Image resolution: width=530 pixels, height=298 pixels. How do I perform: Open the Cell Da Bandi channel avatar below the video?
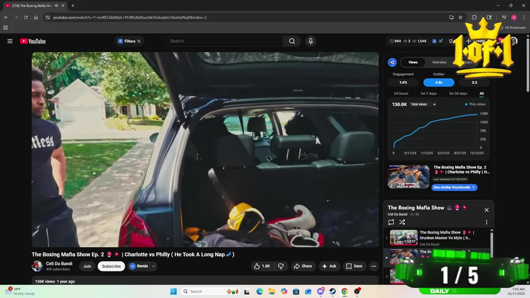coord(37,266)
